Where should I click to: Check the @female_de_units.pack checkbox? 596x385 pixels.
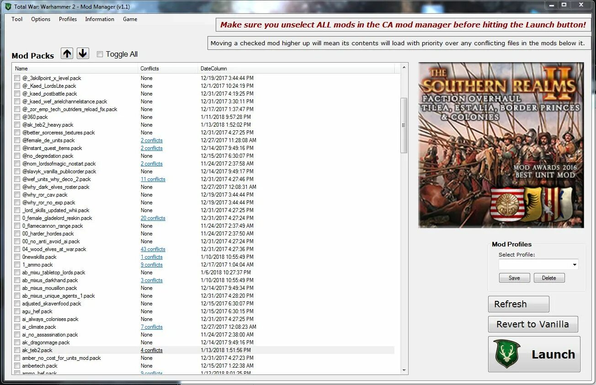(17, 140)
